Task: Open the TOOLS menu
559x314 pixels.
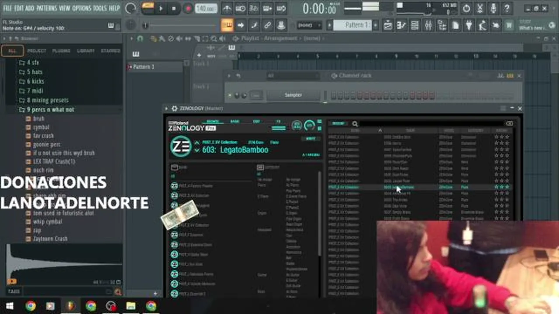Action: coord(100,8)
